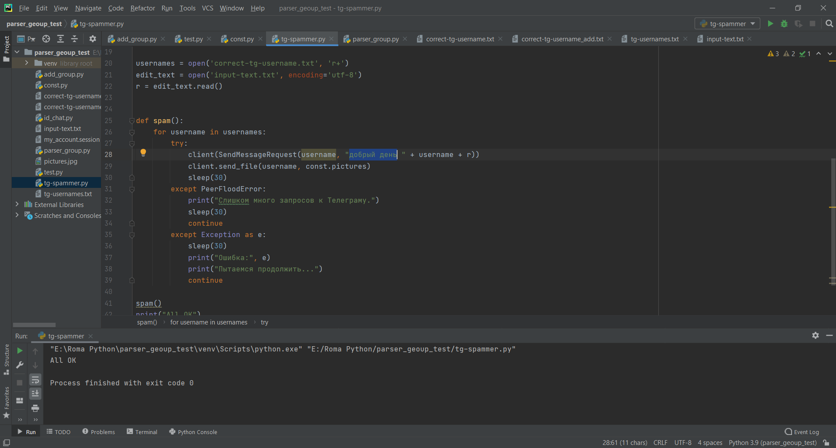Click the yellow intention lightbulb on line 28
This screenshot has height=448, width=836.
coord(143,153)
